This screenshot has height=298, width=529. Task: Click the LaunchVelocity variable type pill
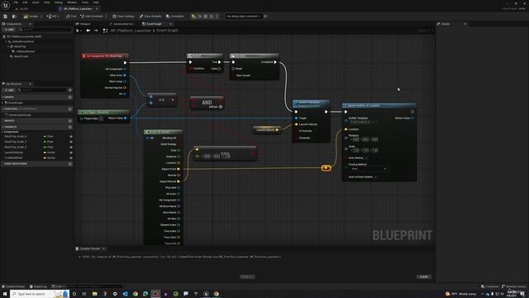[45, 152]
